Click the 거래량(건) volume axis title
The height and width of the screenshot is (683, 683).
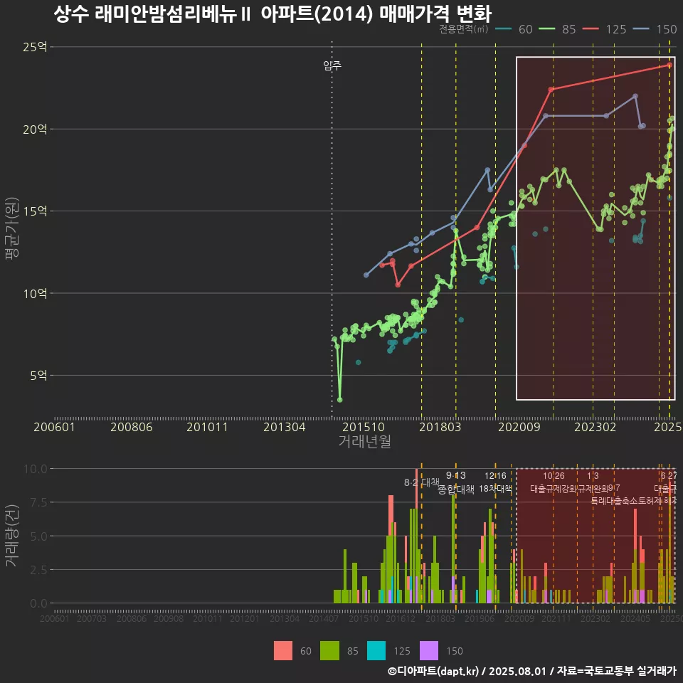[12, 536]
